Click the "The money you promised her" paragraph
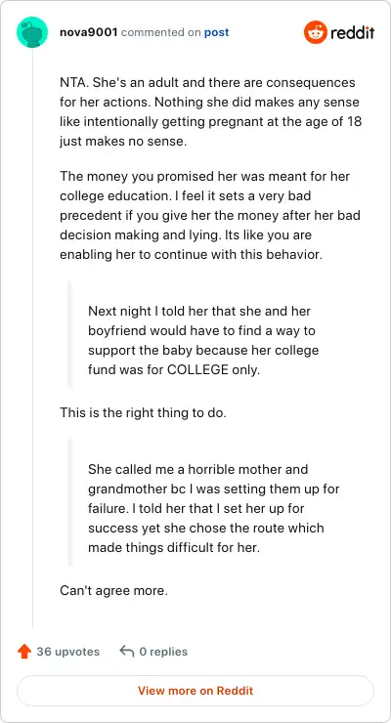 coord(210,215)
